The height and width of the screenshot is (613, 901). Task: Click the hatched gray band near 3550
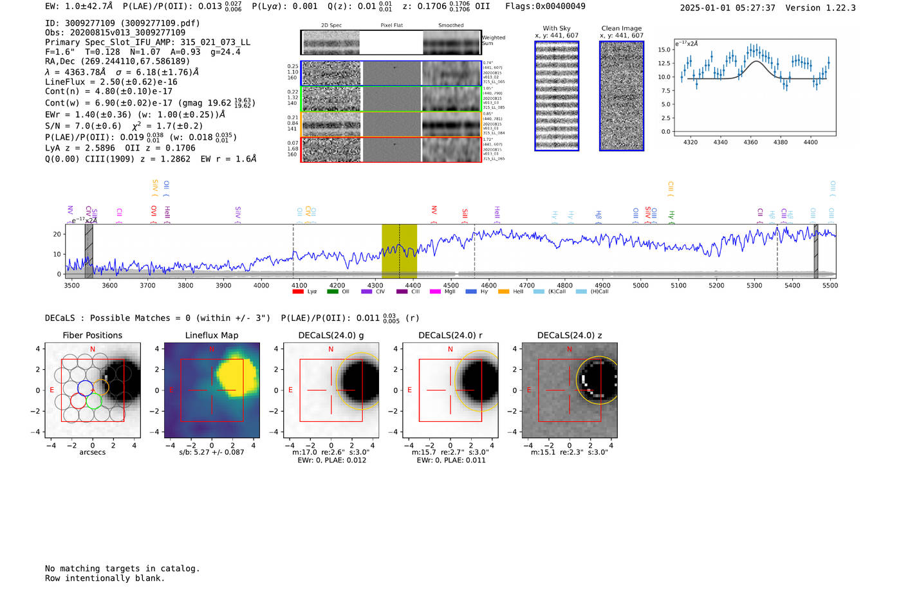coord(89,251)
